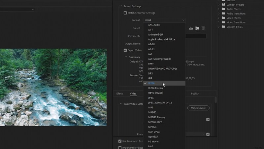
Task: Expand the Audio Transitions bin
Action: [x=219, y=14]
